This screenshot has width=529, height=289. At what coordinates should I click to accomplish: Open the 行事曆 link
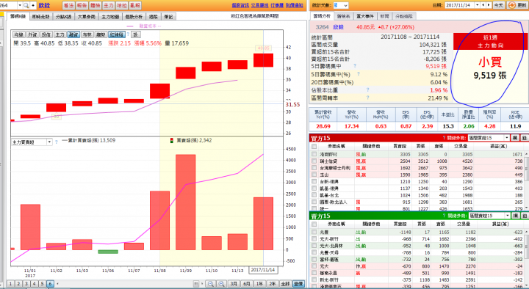click(x=277, y=5)
